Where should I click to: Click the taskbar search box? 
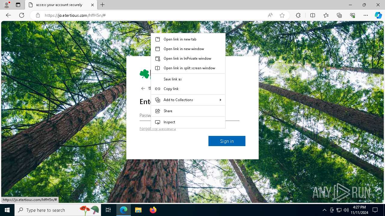pyautogui.click(x=58, y=210)
